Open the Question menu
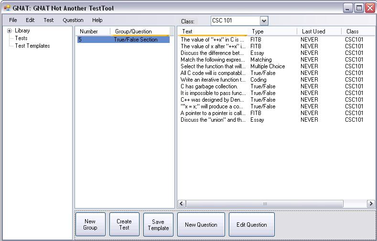 pyautogui.click(x=73, y=20)
